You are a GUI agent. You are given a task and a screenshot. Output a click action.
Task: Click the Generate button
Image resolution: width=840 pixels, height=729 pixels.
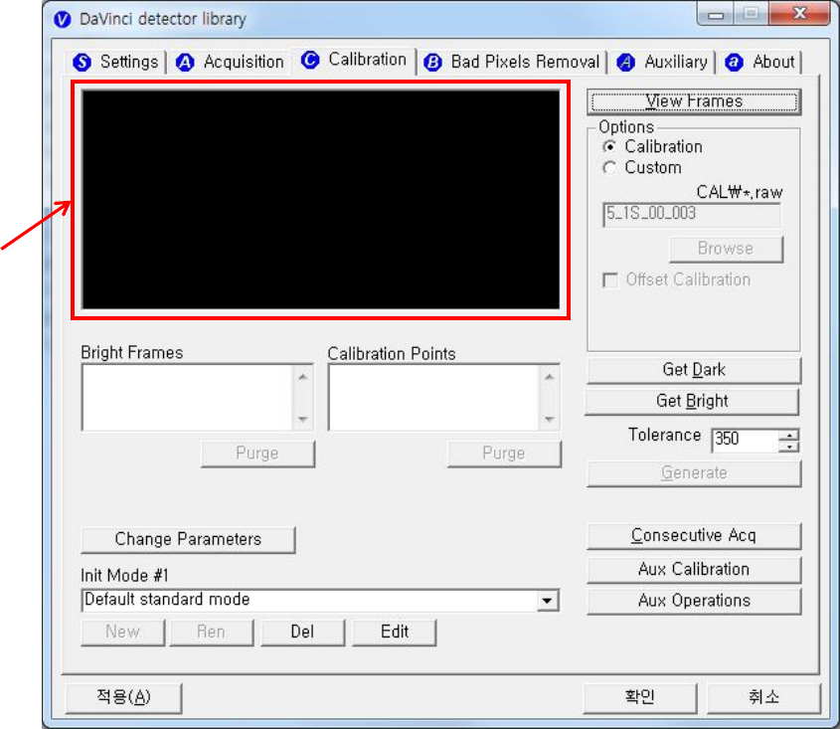(694, 473)
